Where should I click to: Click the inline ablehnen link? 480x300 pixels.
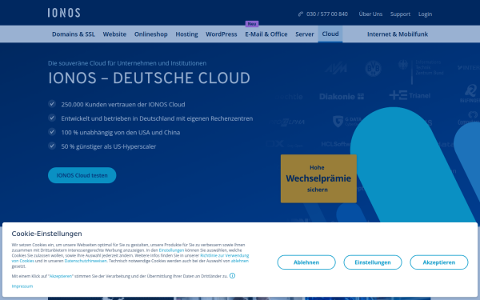click(x=240, y=261)
